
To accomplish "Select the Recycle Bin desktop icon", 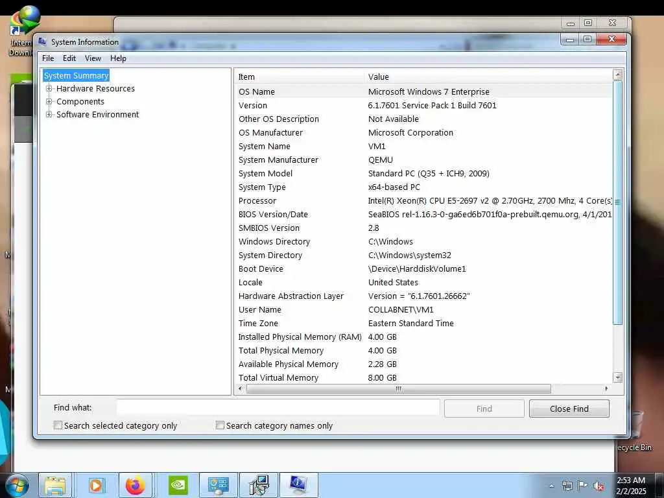I will point(635,432).
